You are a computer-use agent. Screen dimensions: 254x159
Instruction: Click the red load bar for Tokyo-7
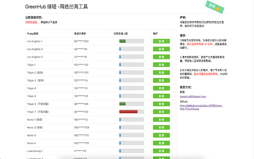pos(128,112)
